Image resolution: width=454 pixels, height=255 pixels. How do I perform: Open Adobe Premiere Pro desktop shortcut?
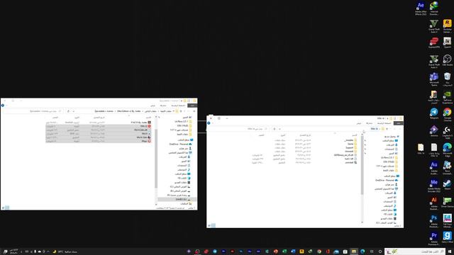pyautogui.click(x=433, y=239)
